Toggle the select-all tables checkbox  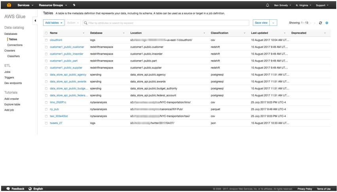(46, 33)
